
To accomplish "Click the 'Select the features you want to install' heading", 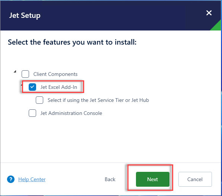I will (x=72, y=42).
